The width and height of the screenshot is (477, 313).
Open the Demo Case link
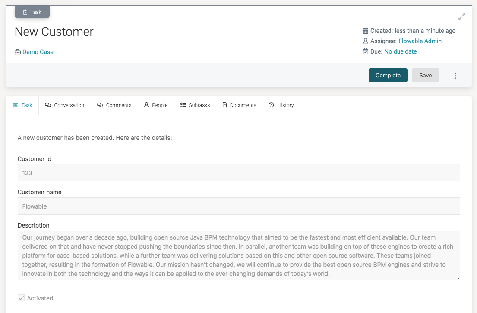click(x=38, y=52)
